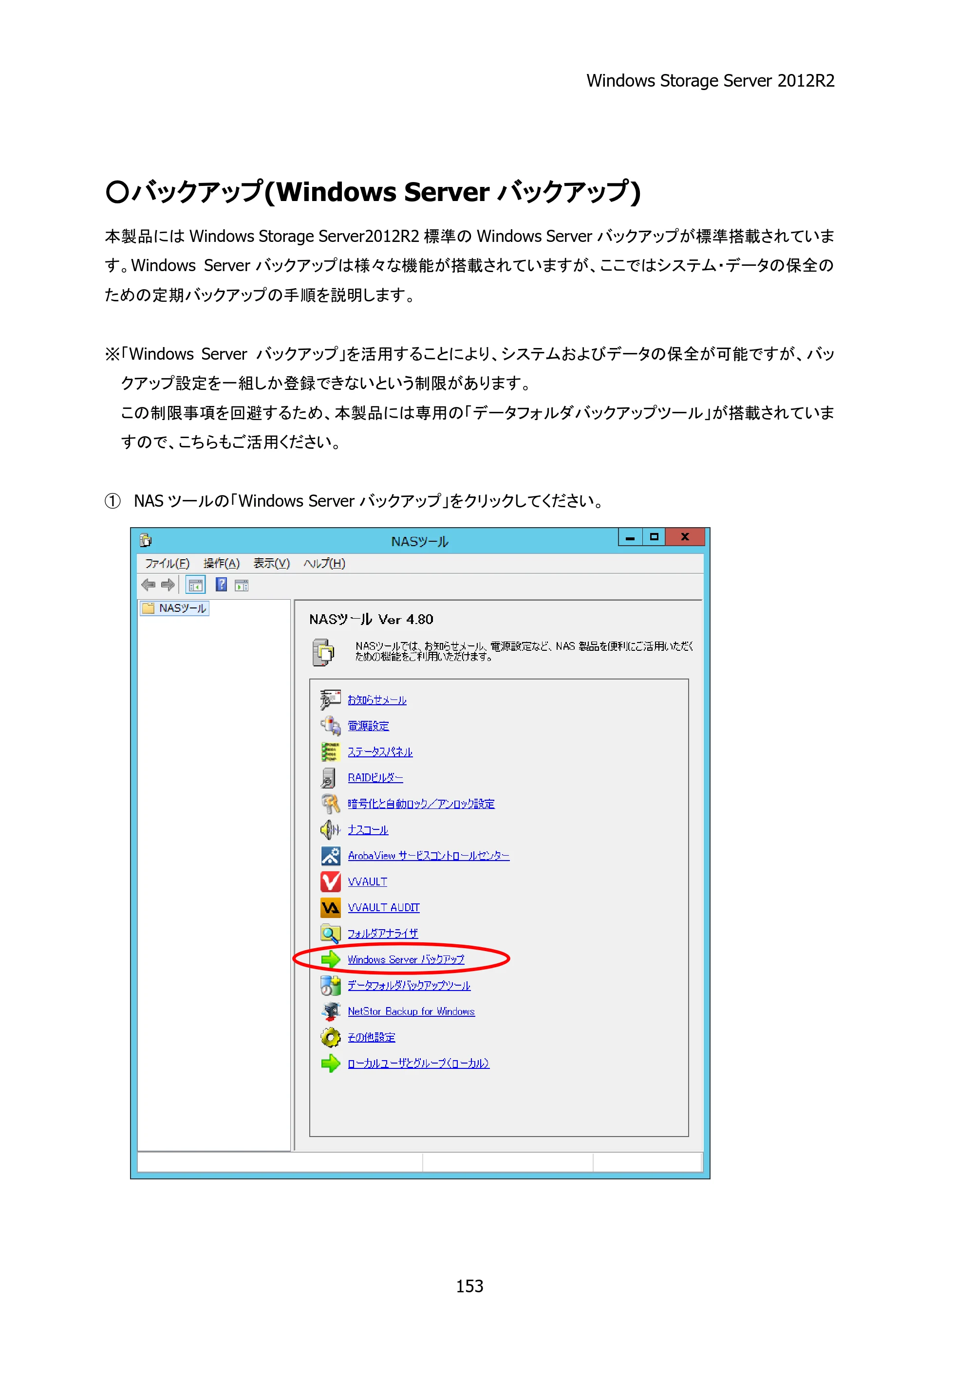
Task: Click the encryption keys icon
Action: 330,803
